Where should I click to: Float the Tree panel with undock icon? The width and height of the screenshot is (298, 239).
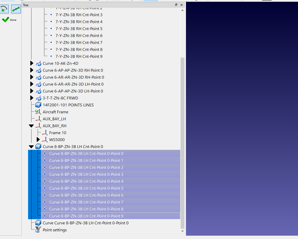tap(176, 5)
